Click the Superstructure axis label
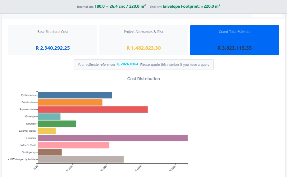The height and width of the screenshot is (177, 287). tap(27, 109)
